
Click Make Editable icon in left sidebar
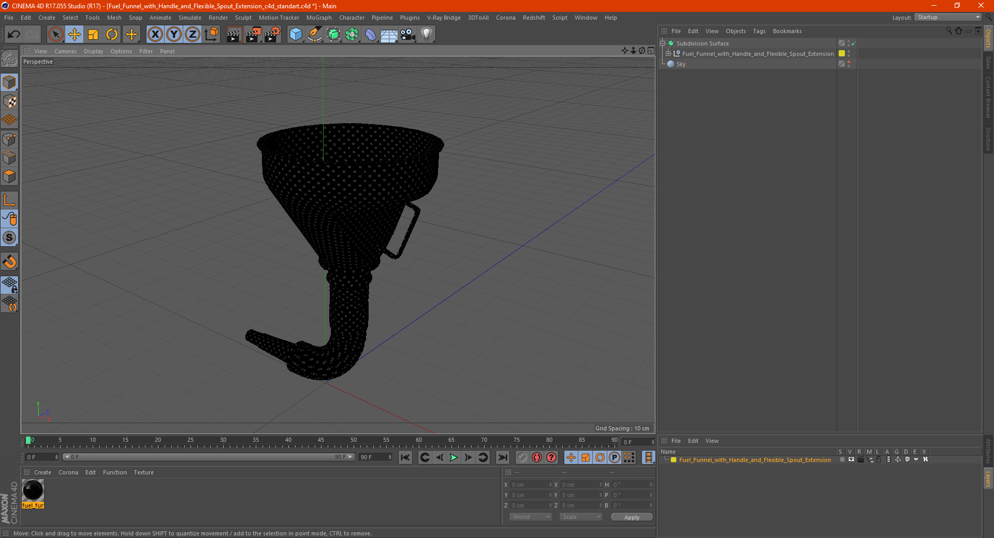(9, 59)
